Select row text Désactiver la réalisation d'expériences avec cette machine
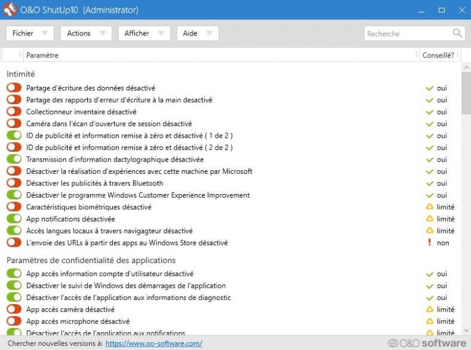The image size is (471, 350). pos(139,171)
